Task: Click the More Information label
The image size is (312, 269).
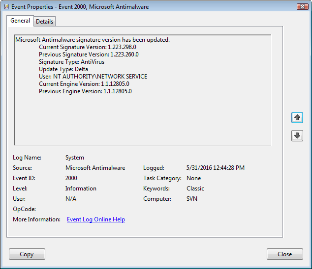Action: pyautogui.click(x=36, y=219)
